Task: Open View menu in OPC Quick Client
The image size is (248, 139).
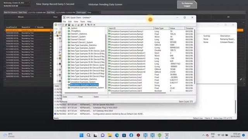Action: (x=76, y=22)
